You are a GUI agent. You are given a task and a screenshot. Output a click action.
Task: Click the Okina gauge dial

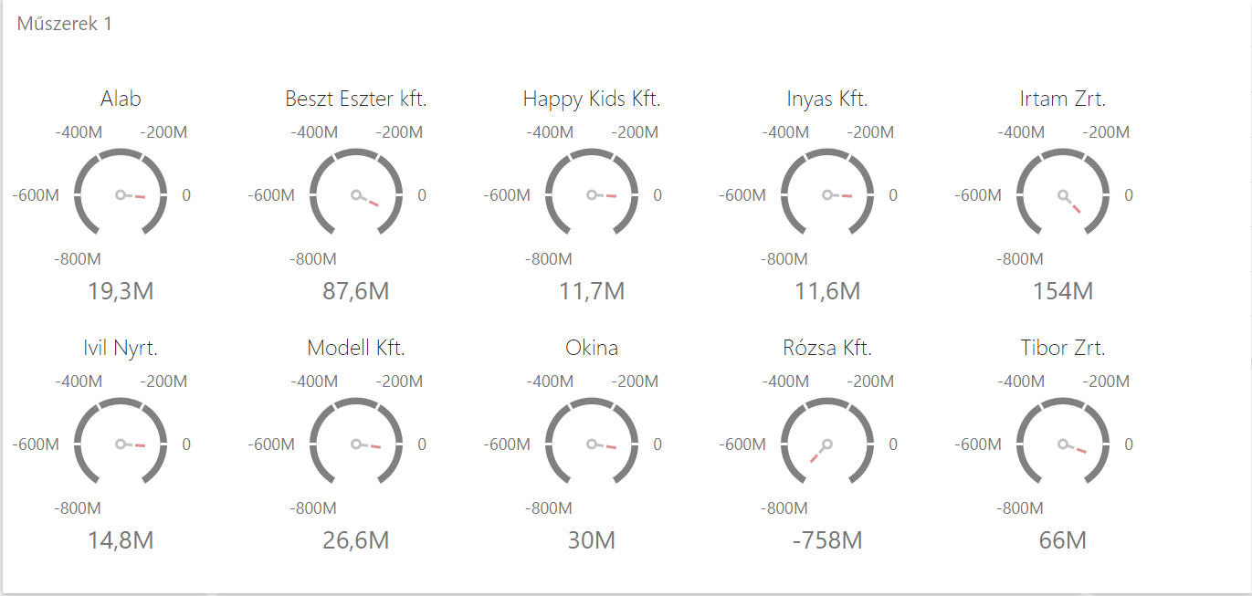click(x=592, y=444)
